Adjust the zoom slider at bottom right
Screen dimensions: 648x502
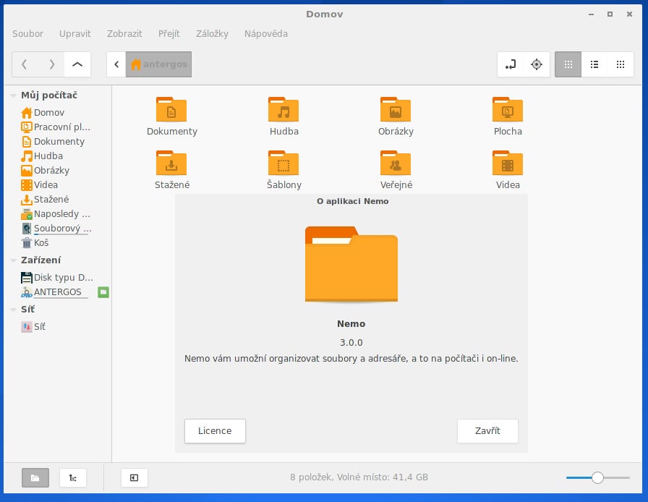[x=597, y=477]
